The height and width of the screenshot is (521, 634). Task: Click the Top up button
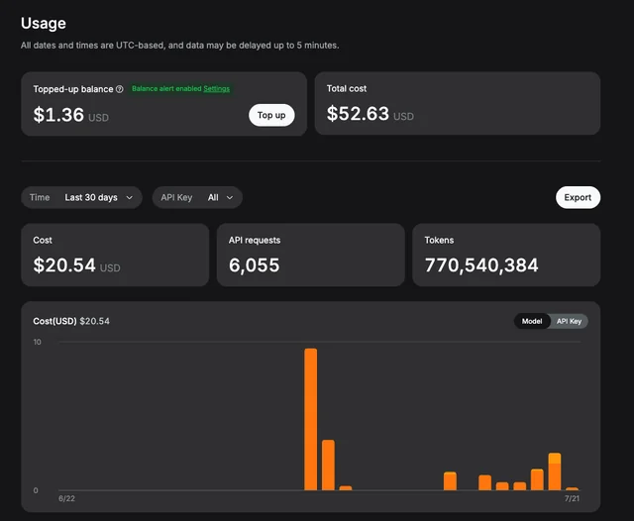(x=271, y=115)
